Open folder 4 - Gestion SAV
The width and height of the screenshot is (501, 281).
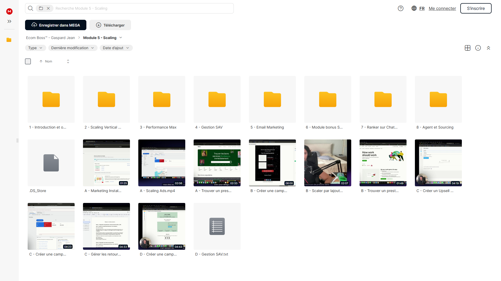(x=217, y=99)
